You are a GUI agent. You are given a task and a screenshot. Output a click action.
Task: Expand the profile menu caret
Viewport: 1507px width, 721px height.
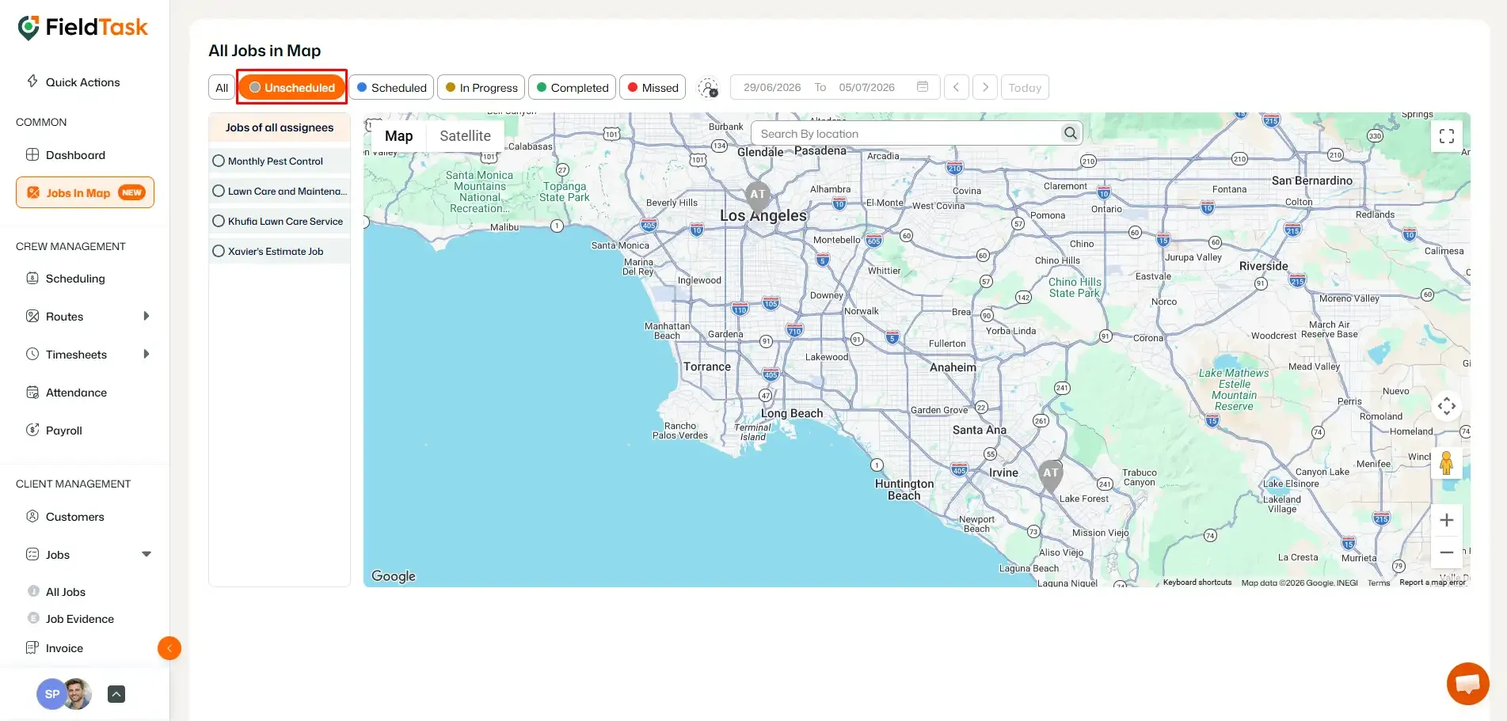point(116,694)
